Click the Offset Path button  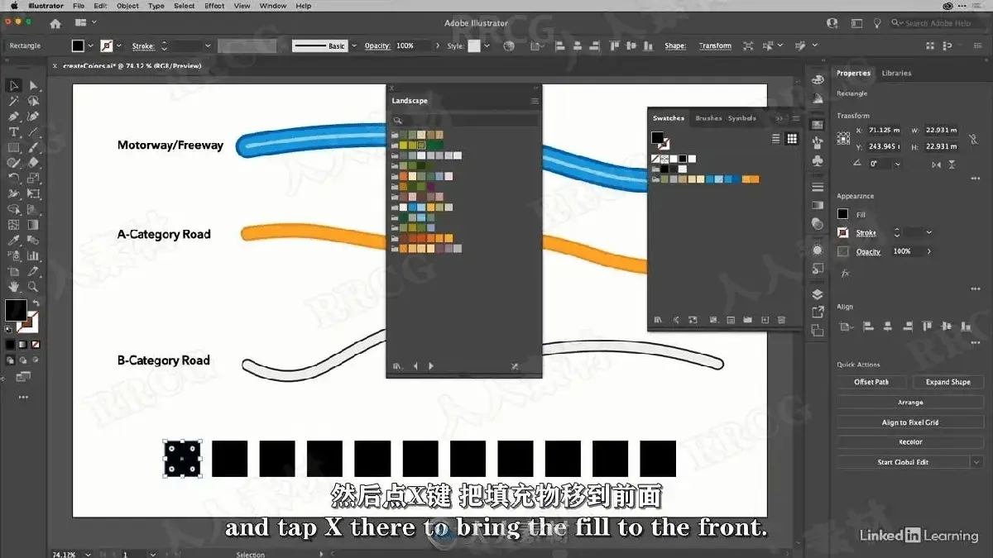pyautogui.click(x=871, y=383)
